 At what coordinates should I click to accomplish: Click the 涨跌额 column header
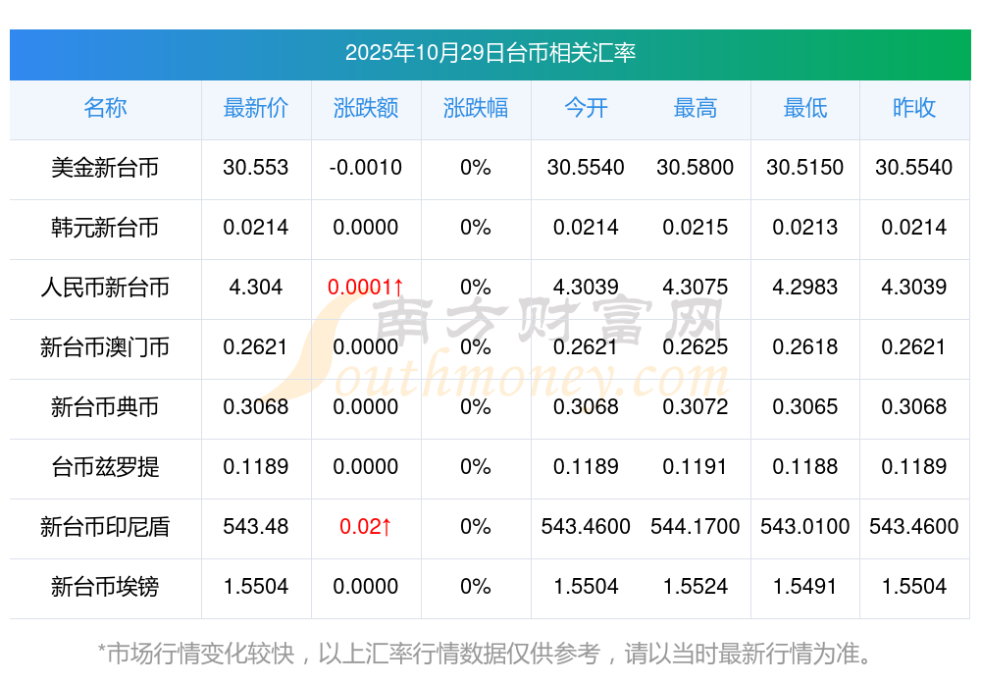coord(365,108)
